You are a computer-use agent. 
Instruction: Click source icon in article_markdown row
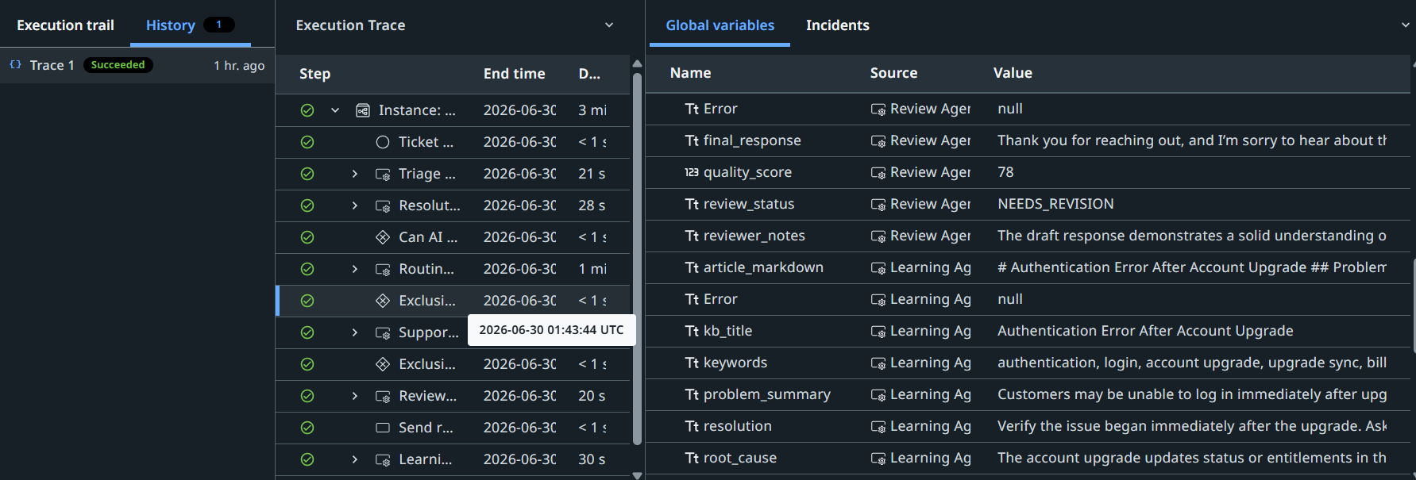point(878,267)
